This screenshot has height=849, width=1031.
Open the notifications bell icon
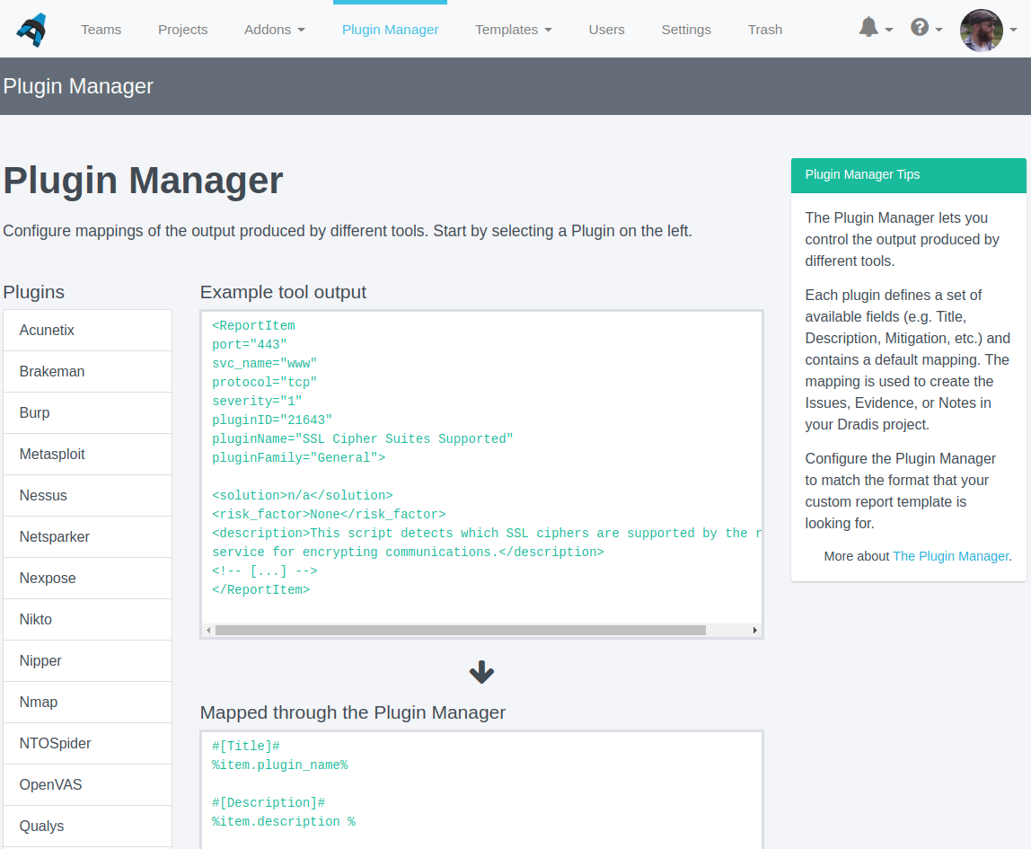point(868,28)
